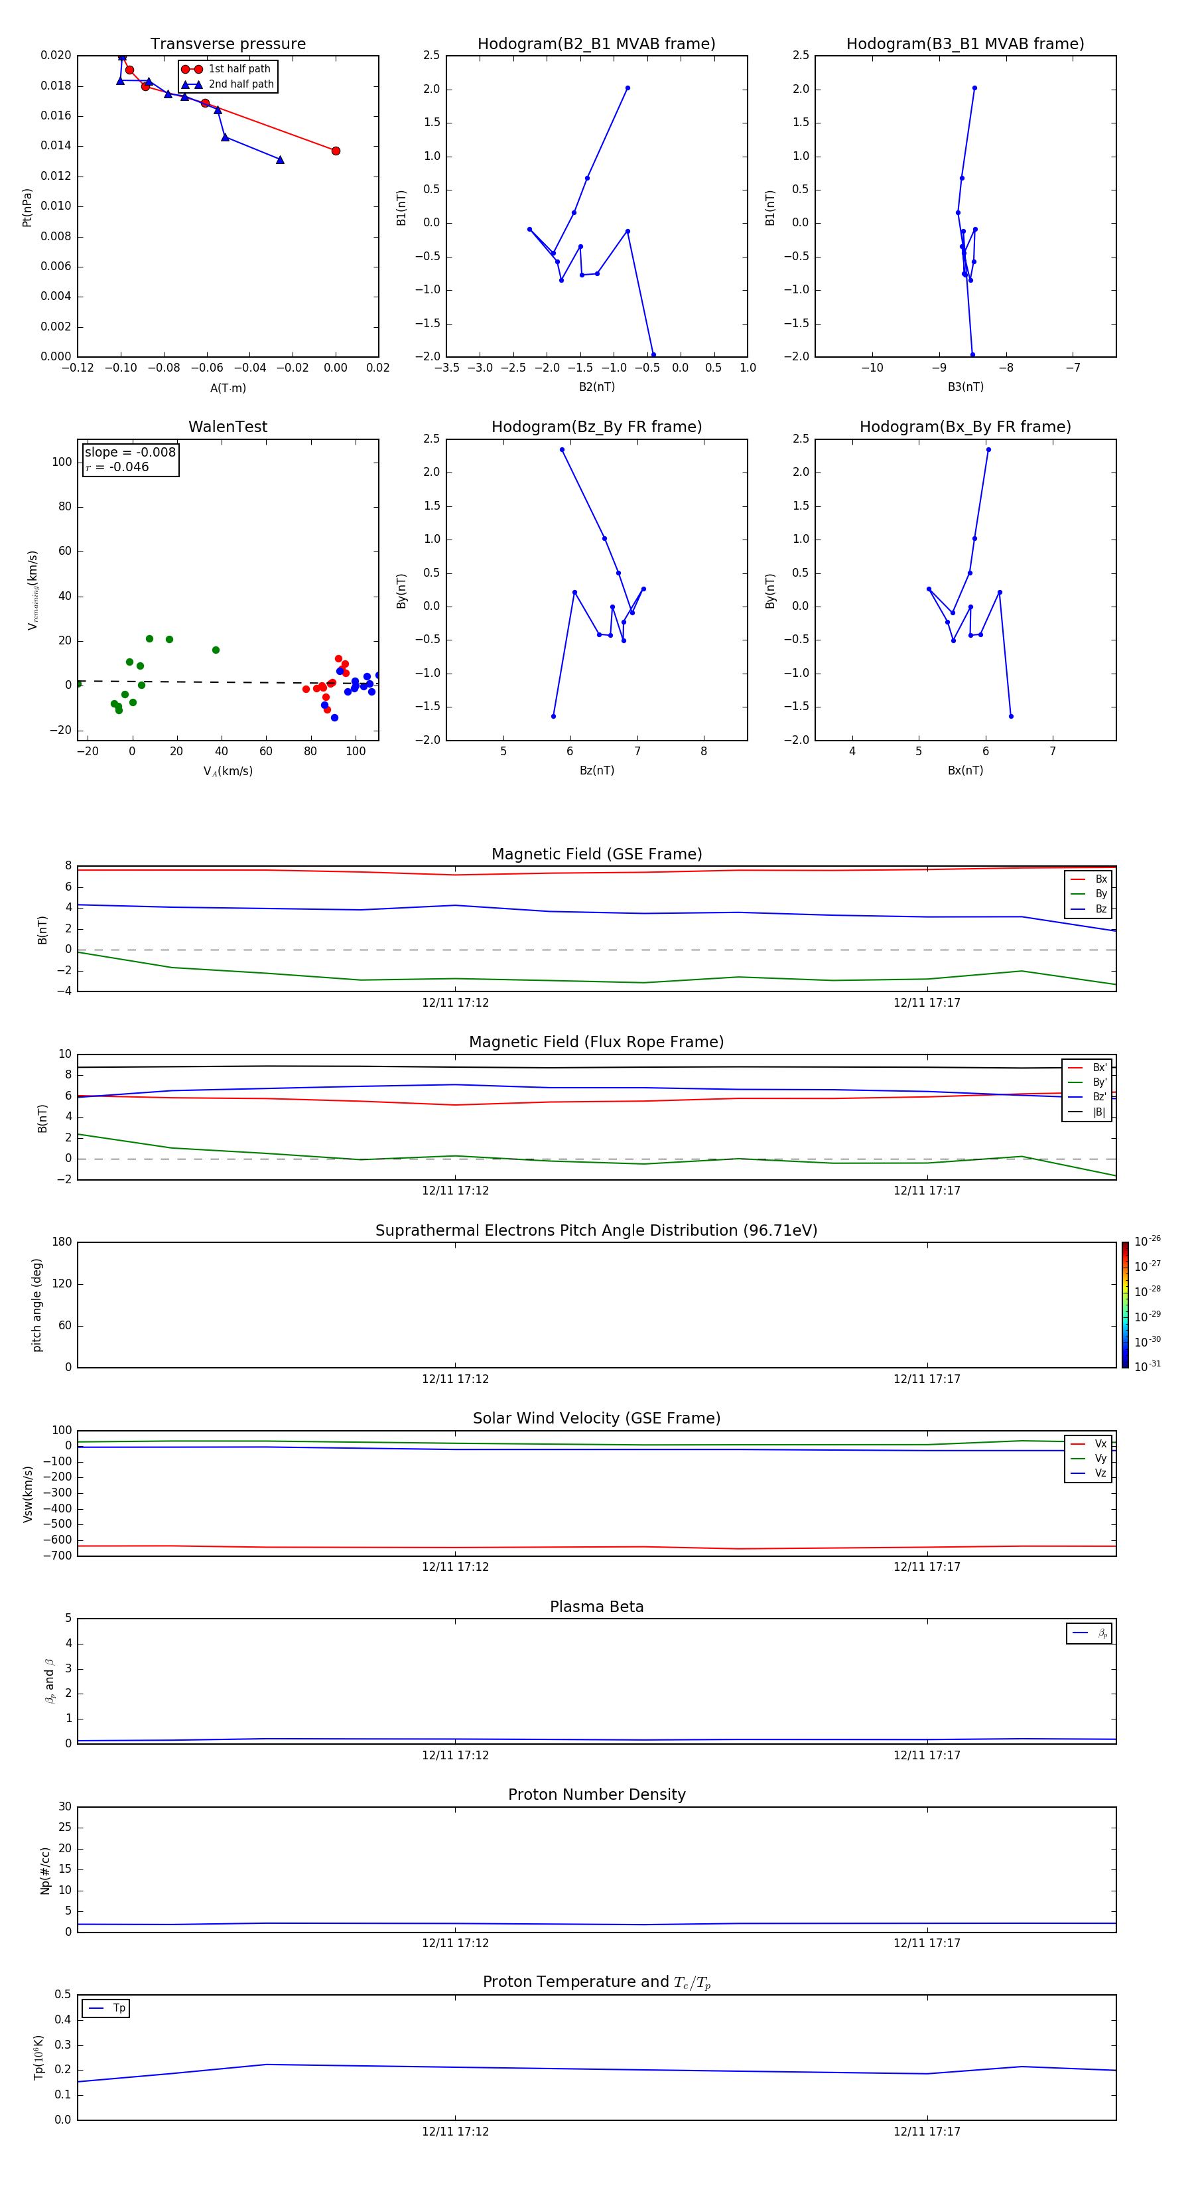Viewport: 1194px width, 2190px height.
Task: Click the "Bz(nT)" x-axis label
Action: pyautogui.click(x=596, y=770)
